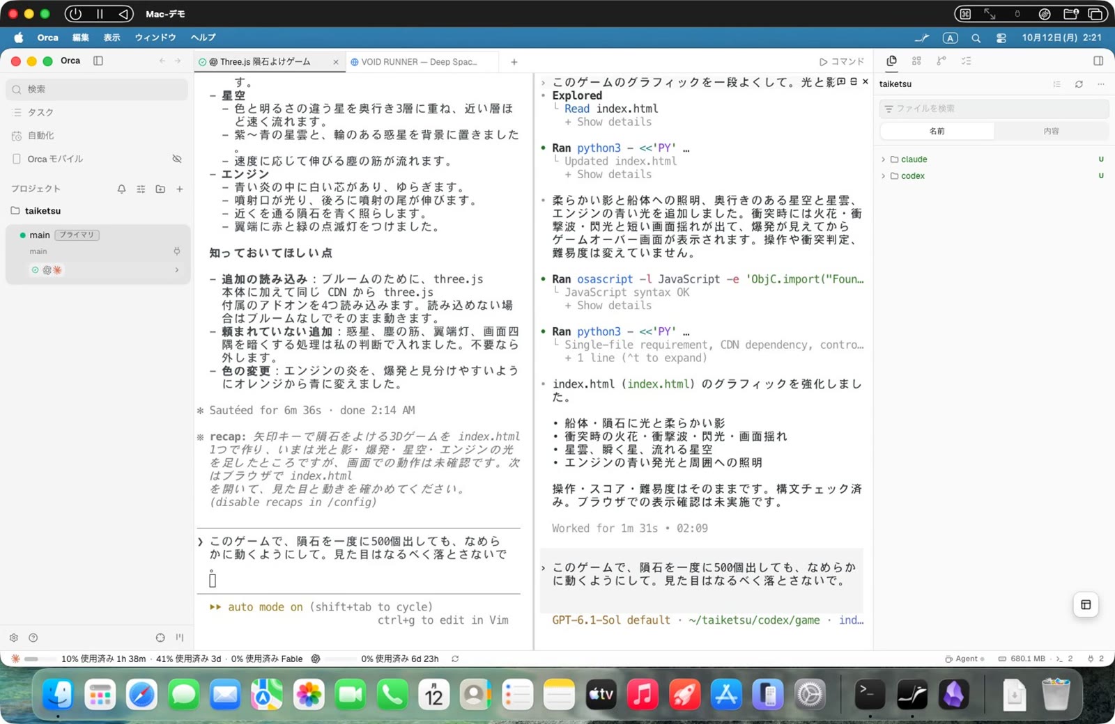Click the plug icon under main

click(x=176, y=251)
